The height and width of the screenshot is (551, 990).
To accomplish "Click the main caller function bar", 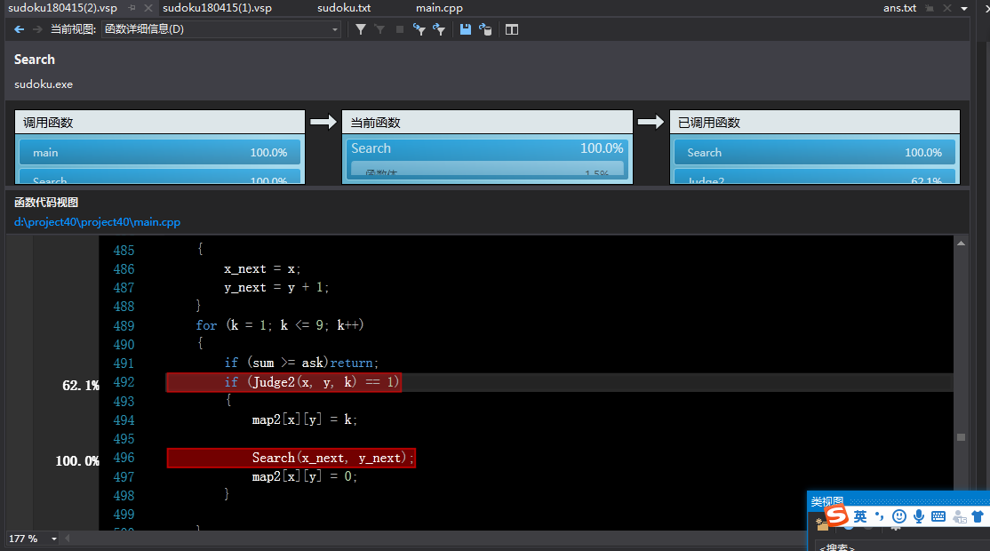I will tap(160, 152).
